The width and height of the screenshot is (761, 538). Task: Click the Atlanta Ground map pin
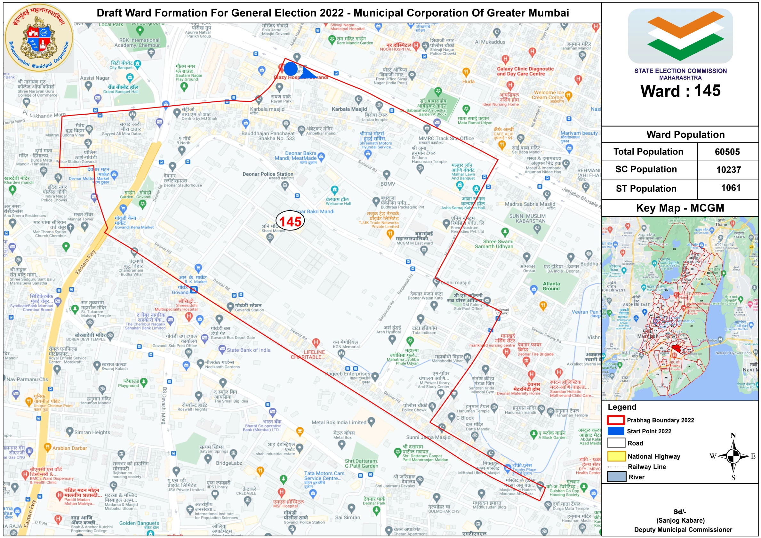point(534,289)
